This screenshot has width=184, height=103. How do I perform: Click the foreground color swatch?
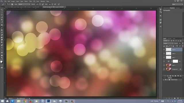click(x=1, y=62)
